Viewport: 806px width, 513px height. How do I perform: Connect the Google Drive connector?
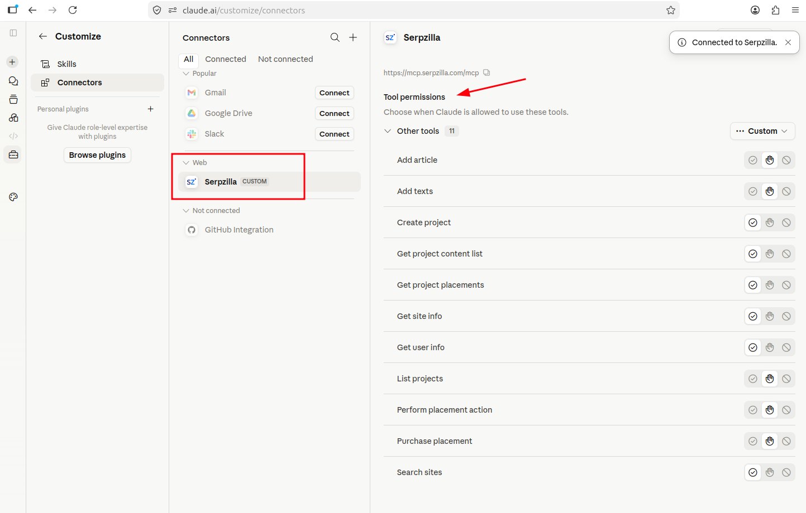[335, 113]
